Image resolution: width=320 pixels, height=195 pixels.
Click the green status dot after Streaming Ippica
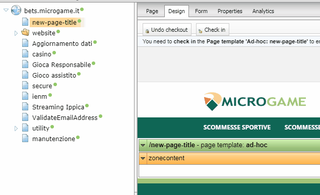(87, 106)
